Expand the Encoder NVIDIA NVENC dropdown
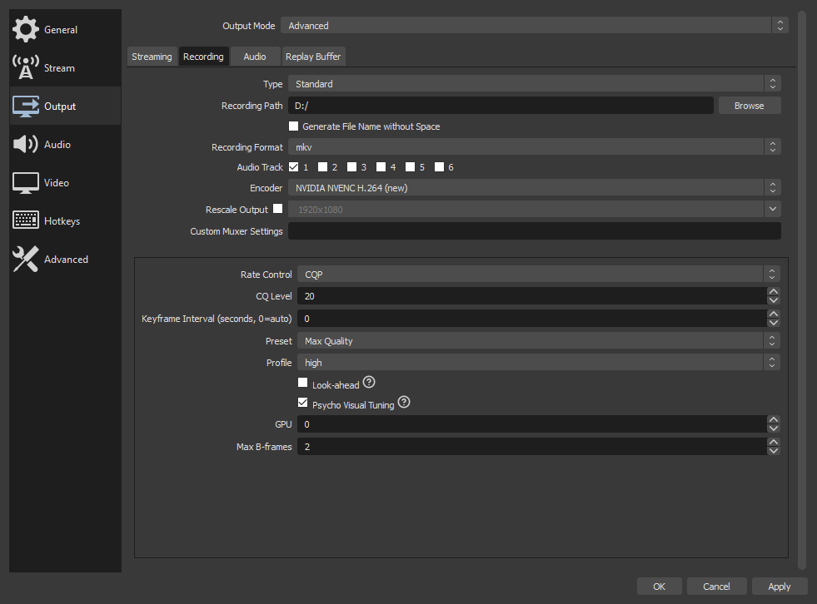Viewport: 817px width, 604px height. pos(534,187)
